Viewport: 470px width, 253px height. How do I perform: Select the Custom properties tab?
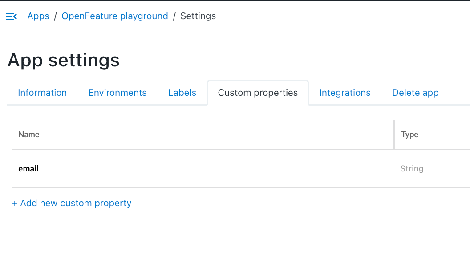[258, 93]
